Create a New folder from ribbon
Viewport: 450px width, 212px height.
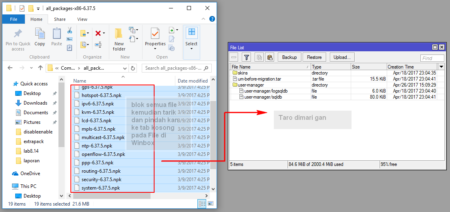(x=119, y=40)
